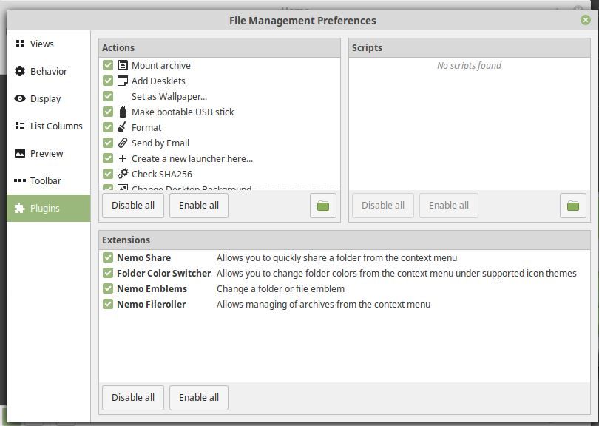The width and height of the screenshot is (599, 426).
Task: Click the List Columns icon
Action: 20,126
